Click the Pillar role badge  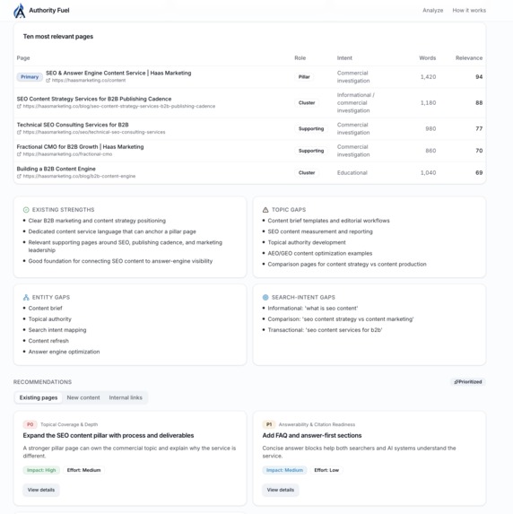304,77
